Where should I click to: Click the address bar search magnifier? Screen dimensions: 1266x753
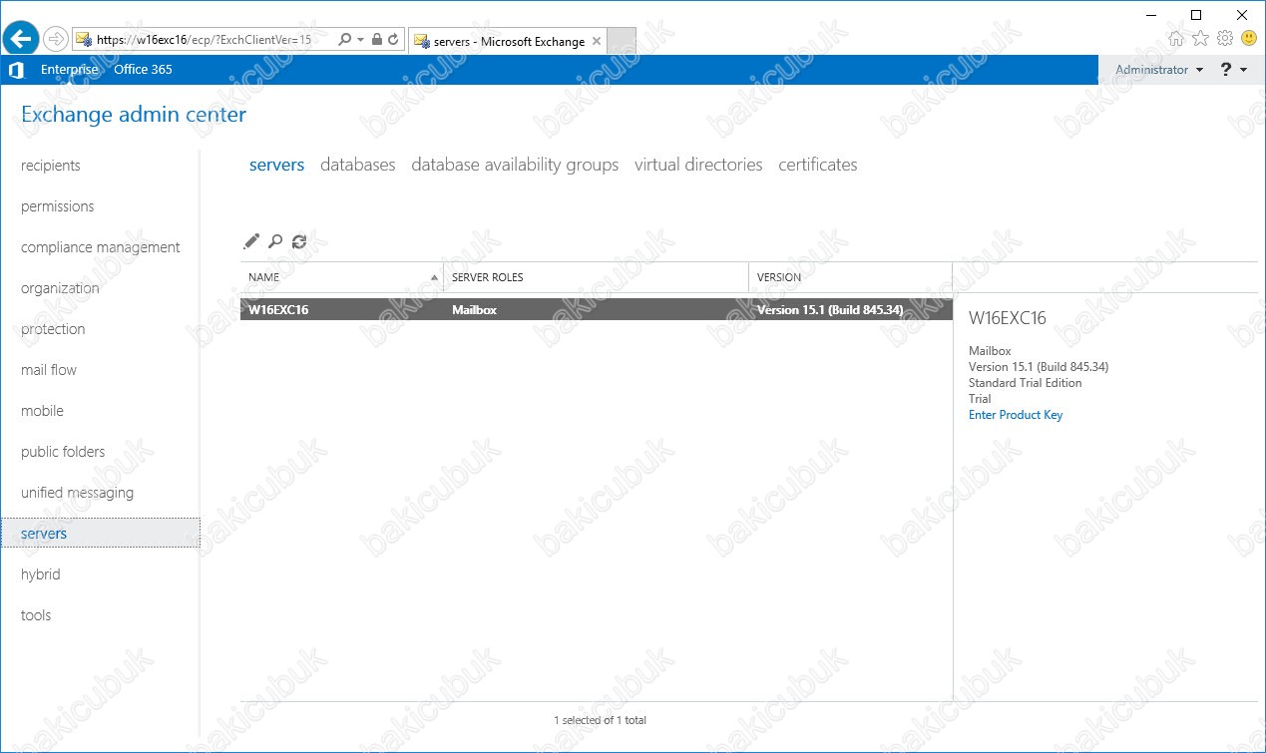[x=345, y=40]
